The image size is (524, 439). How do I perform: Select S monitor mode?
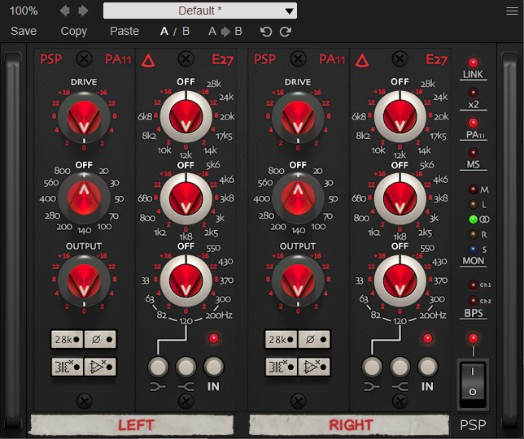[473, 249]
